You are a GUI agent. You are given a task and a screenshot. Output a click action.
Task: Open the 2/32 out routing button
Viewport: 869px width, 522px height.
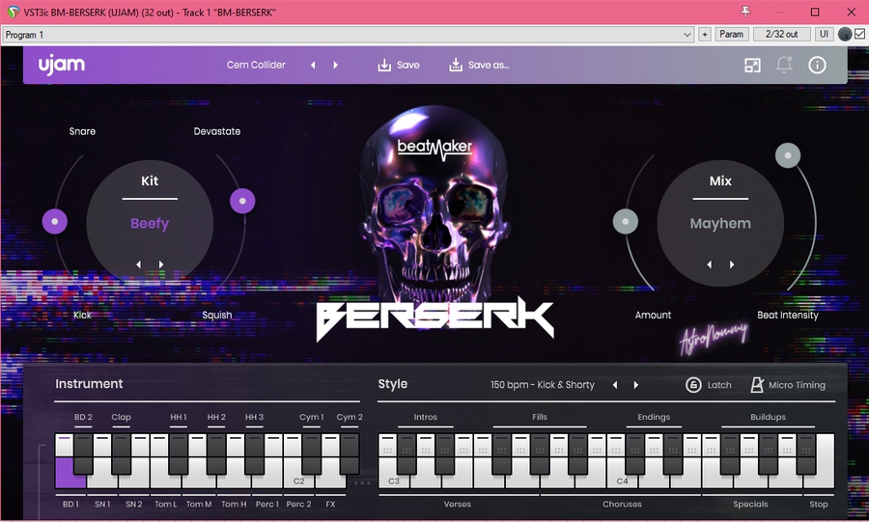(x=781, y=34)
